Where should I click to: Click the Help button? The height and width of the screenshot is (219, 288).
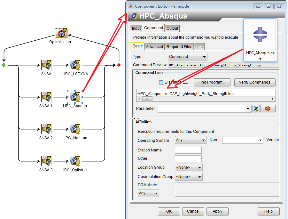click(269, 211)
